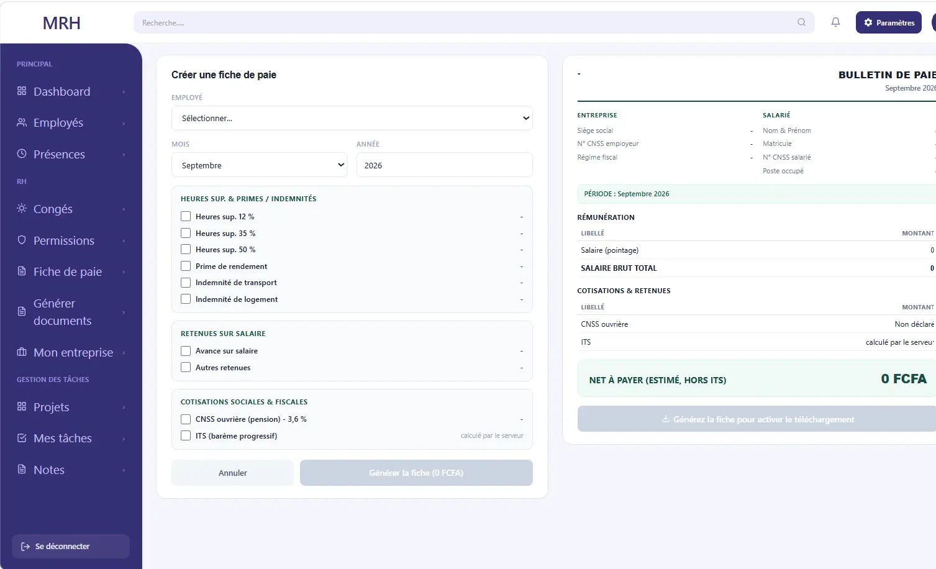Open the Employé Sélectionner dropdown
This screenshot has width=936, height=569.
[352, 118]
